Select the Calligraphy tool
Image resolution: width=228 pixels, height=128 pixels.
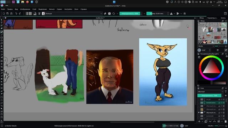[1, 28]
